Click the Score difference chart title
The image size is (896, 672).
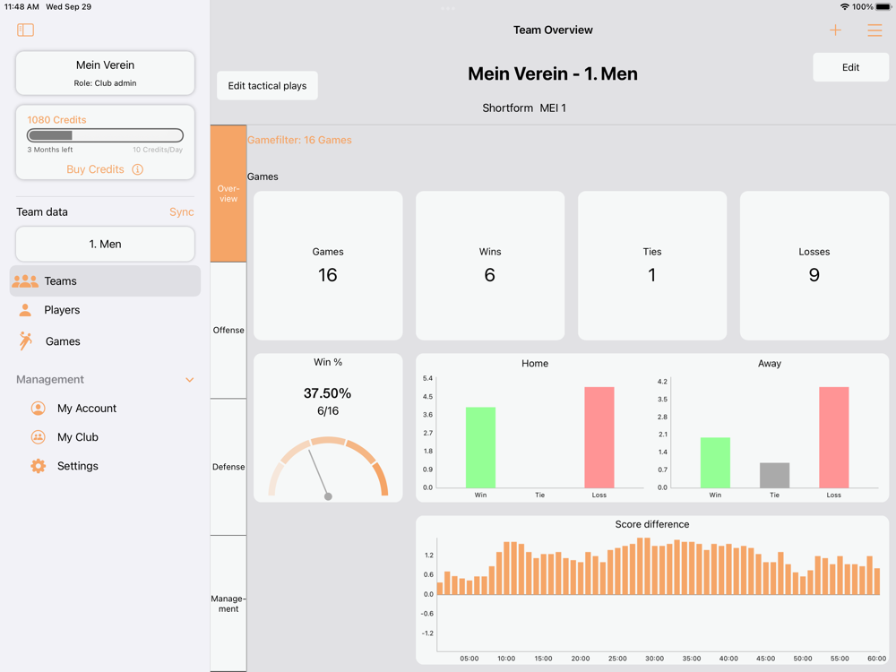(x=652, y=524)
